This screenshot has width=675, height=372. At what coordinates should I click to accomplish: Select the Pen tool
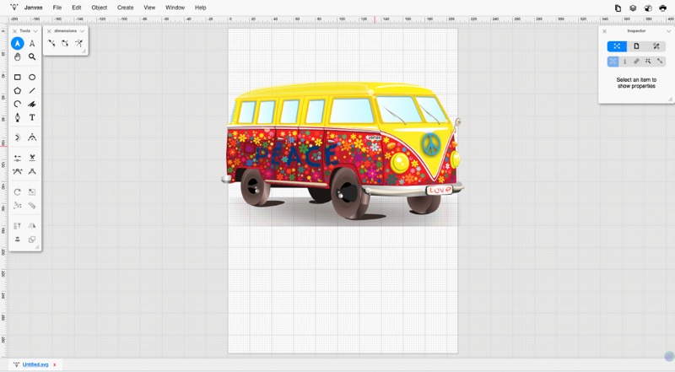tap(17, 117)
